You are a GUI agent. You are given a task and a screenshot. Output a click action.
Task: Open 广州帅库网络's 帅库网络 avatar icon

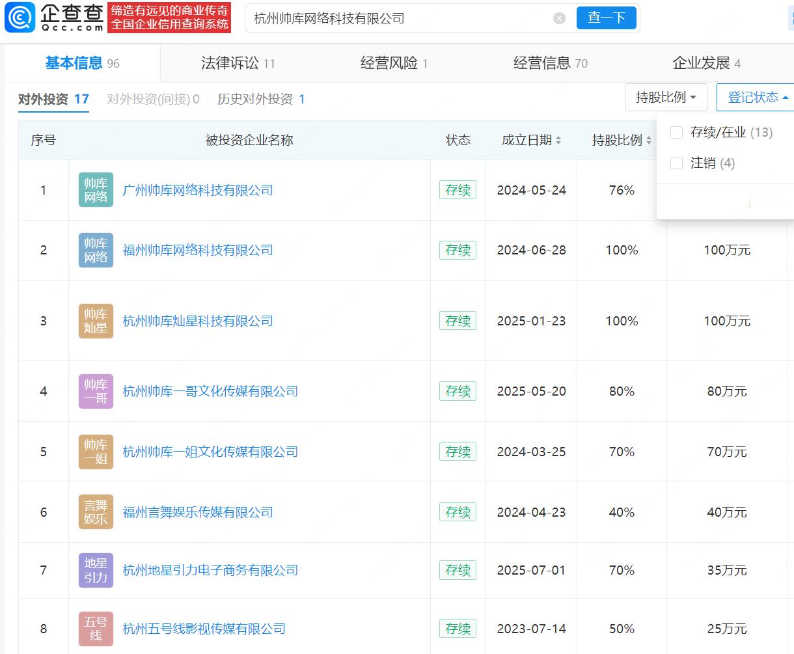[95, 190]
